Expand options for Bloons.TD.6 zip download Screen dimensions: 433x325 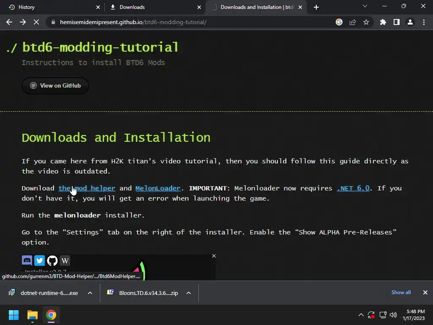coord(189,293)
